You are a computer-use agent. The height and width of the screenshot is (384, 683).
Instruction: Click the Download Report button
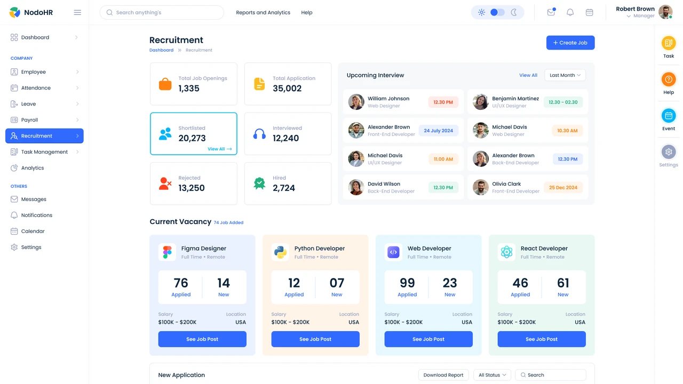[443, 375]
